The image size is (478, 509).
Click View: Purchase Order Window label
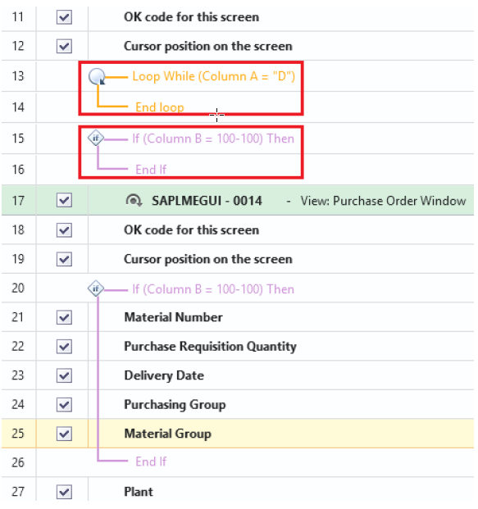tap(383, 201)
